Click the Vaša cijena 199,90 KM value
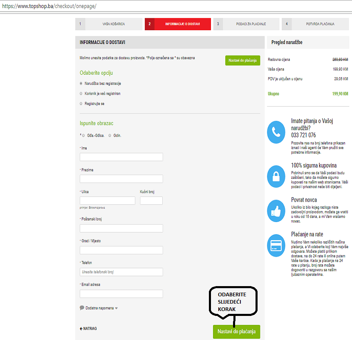 coord(340,69)
